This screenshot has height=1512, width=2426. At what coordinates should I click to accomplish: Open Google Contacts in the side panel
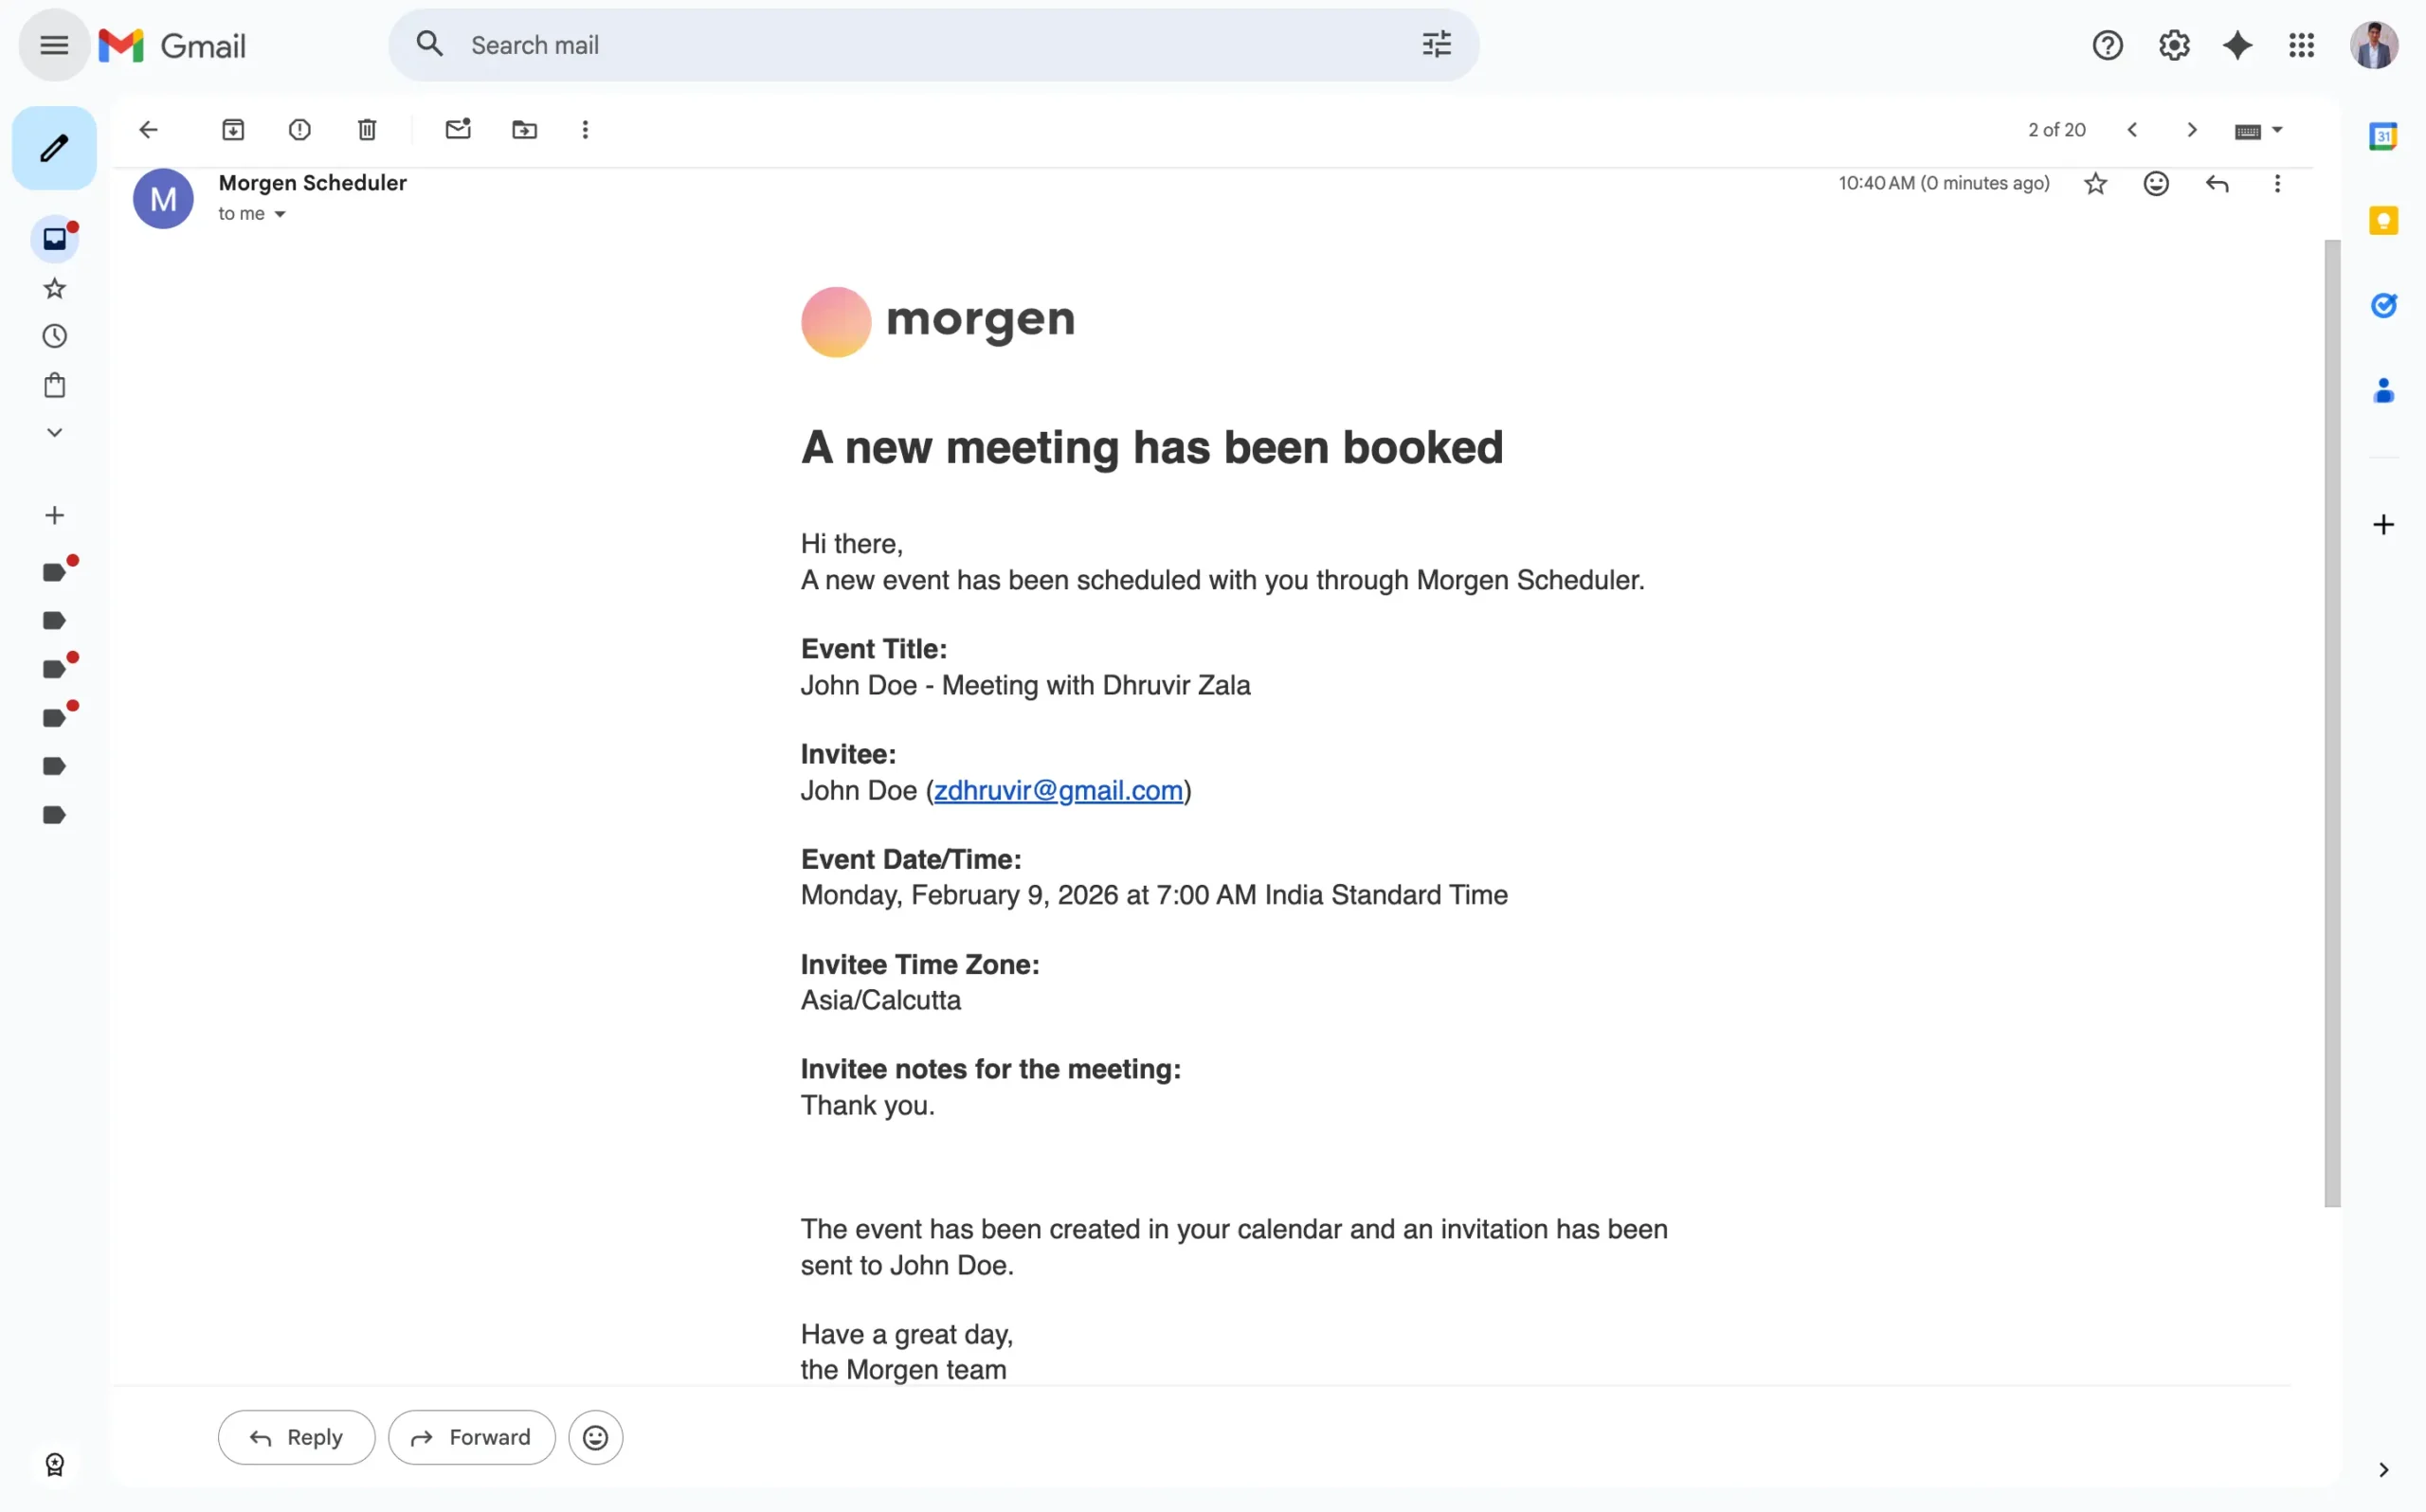click(x=2385, y=390)
